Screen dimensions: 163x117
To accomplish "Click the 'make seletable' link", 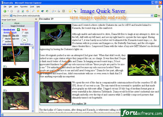I will pos(8,44).
